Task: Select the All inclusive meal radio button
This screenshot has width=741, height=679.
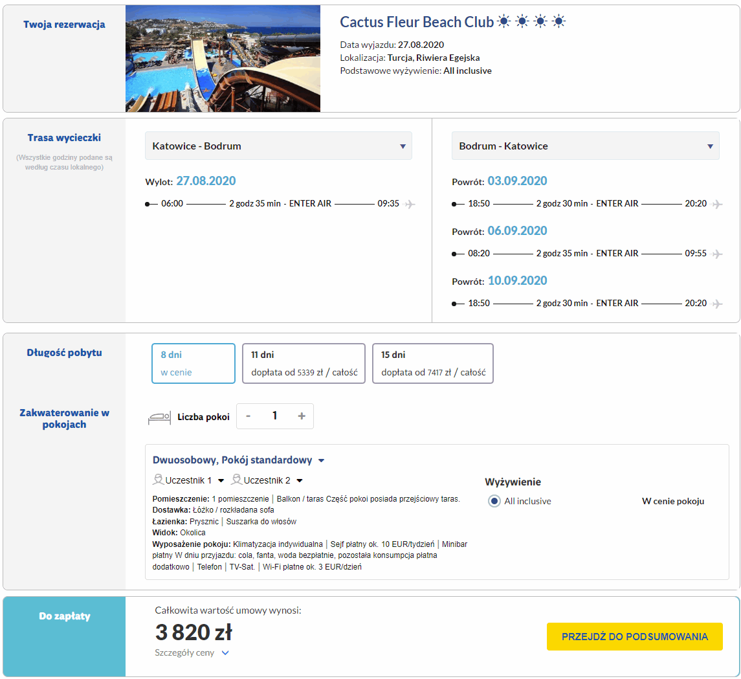Action: pos(494,501)
